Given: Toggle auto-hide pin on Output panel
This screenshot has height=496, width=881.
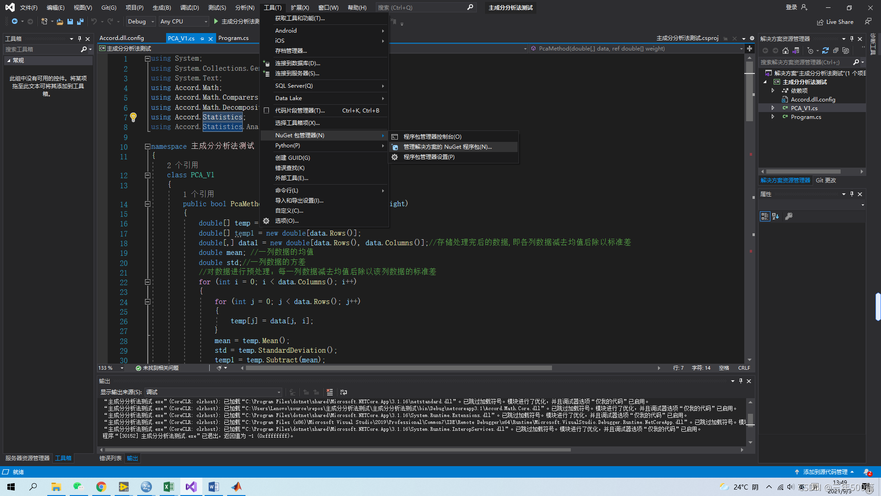Looking at the screenshot, I should (741, 381).
